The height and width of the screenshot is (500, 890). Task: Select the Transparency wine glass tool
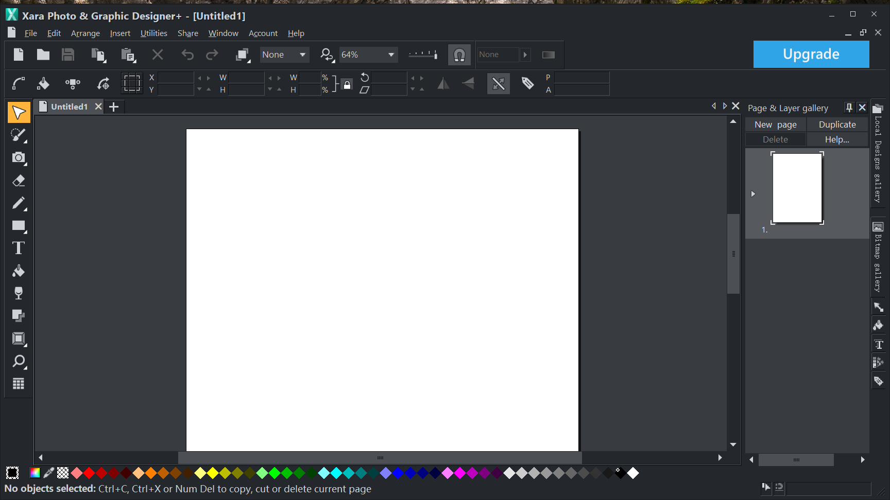(x=19, y=293)
